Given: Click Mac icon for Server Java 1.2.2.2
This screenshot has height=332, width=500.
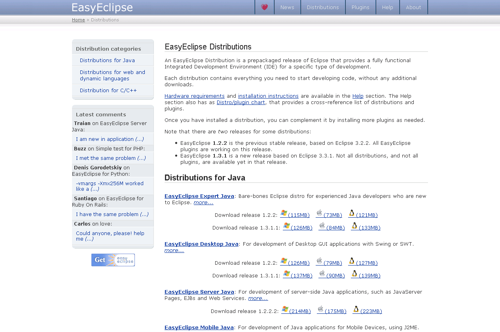Looking at the screenshot, I should click(320, 310).
